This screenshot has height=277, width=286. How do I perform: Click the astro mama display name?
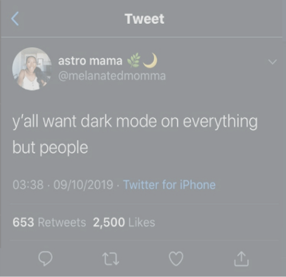(90, 61)
